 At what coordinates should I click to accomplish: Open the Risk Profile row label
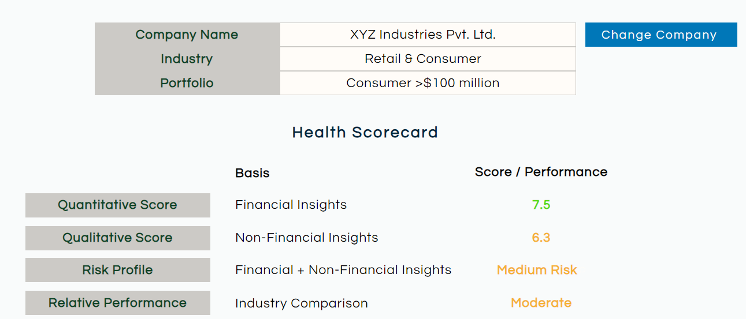point(118,270)
